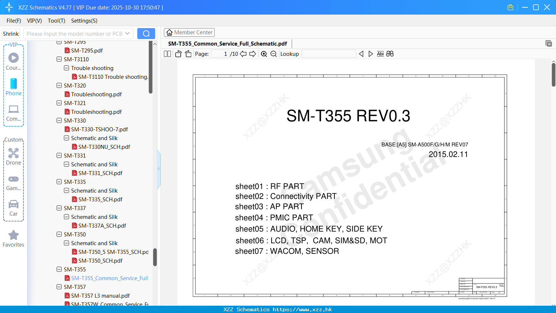Open SM-T330NU_SCH.pdf
556x313 pixels.
pyautogui.click(x=104, y=147)
